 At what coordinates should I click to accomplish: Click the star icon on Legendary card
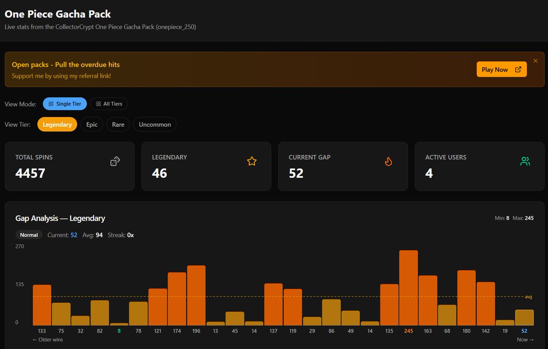point(252,161)
